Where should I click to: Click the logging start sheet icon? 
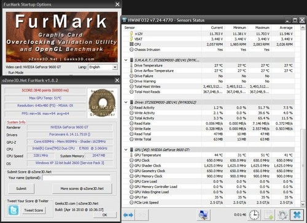pyautogui.click(x=268, y=215)
